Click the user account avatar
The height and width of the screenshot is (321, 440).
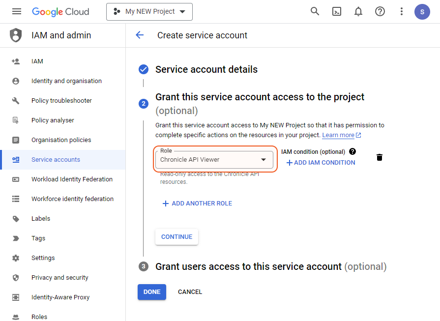tap(422, 11)
